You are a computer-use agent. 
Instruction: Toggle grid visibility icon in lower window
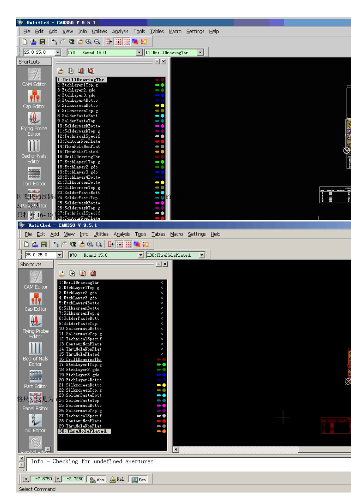(x=128, y=244)
